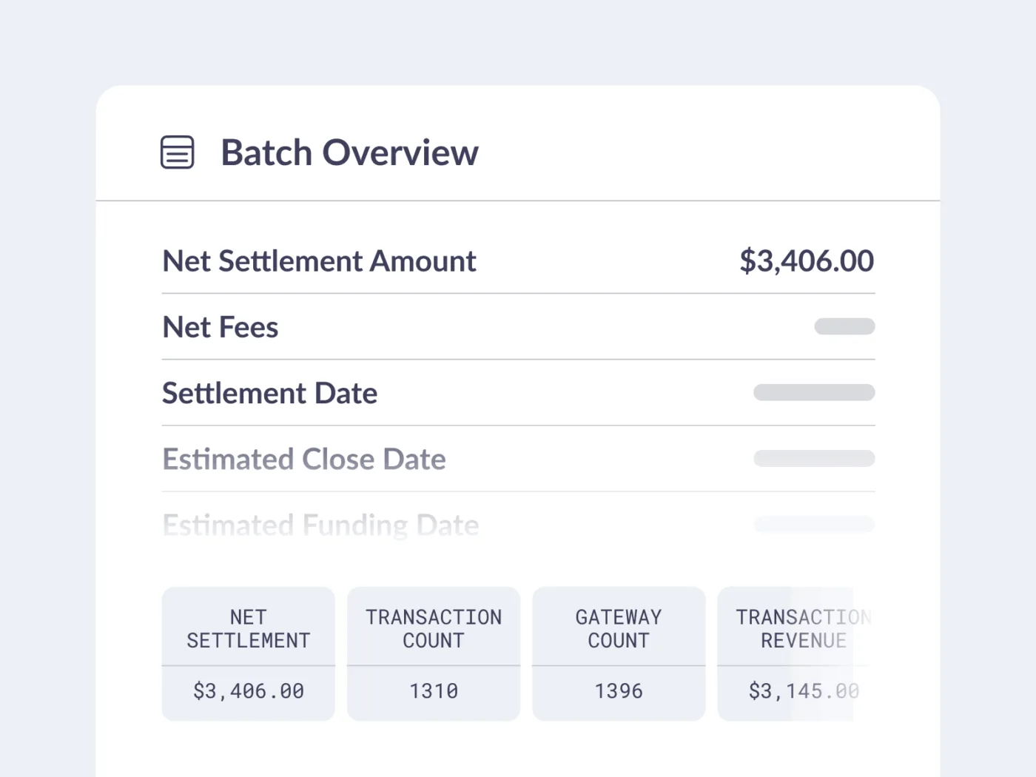Screen dimensions: 1036x777
Task: Click the Settlement Date placeholder bar
Action: pos(814,393)
